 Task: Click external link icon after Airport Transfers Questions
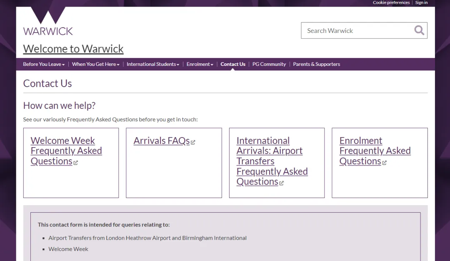point(282,183)
